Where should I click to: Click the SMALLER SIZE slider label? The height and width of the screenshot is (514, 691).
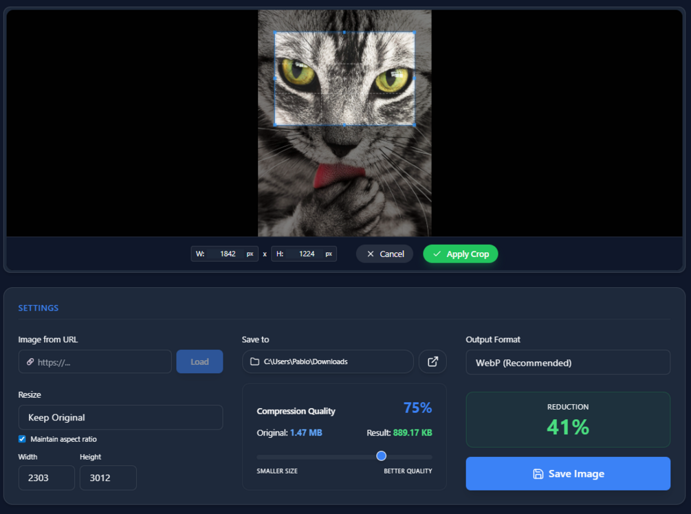point(277,471)
